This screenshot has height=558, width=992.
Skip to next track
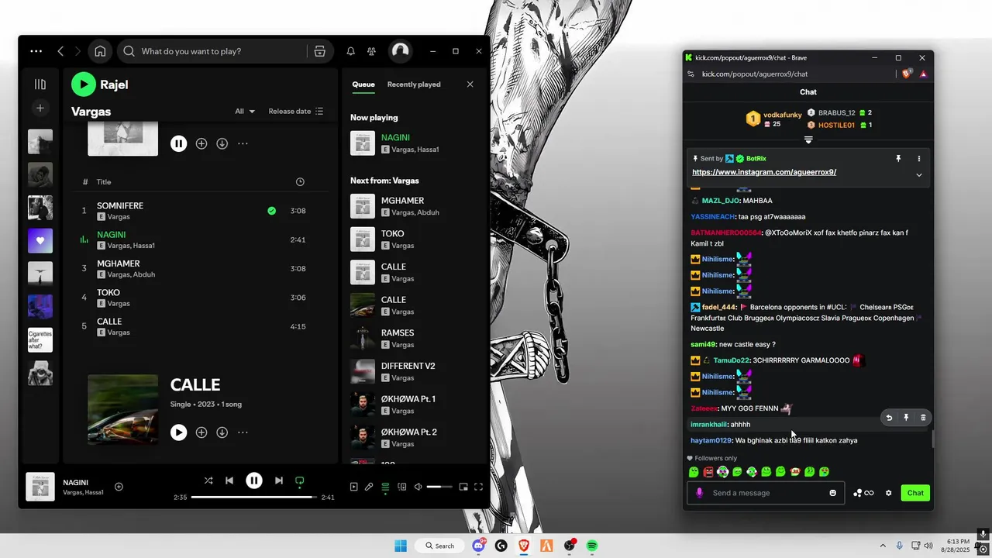[x=279, y=480]
